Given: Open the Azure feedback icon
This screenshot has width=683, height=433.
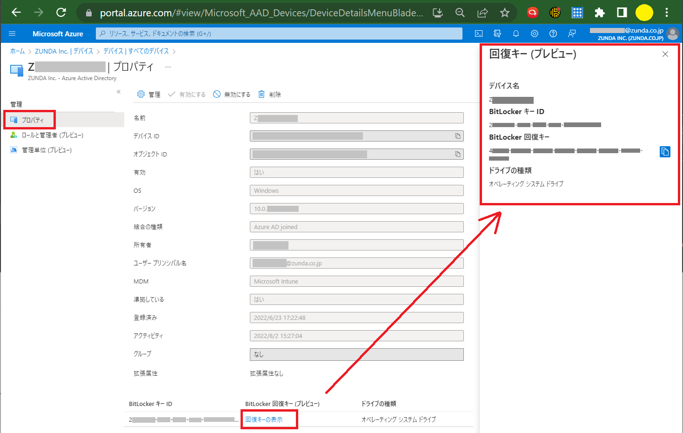Looking at the screenshot, I should [x=572, y=34].
